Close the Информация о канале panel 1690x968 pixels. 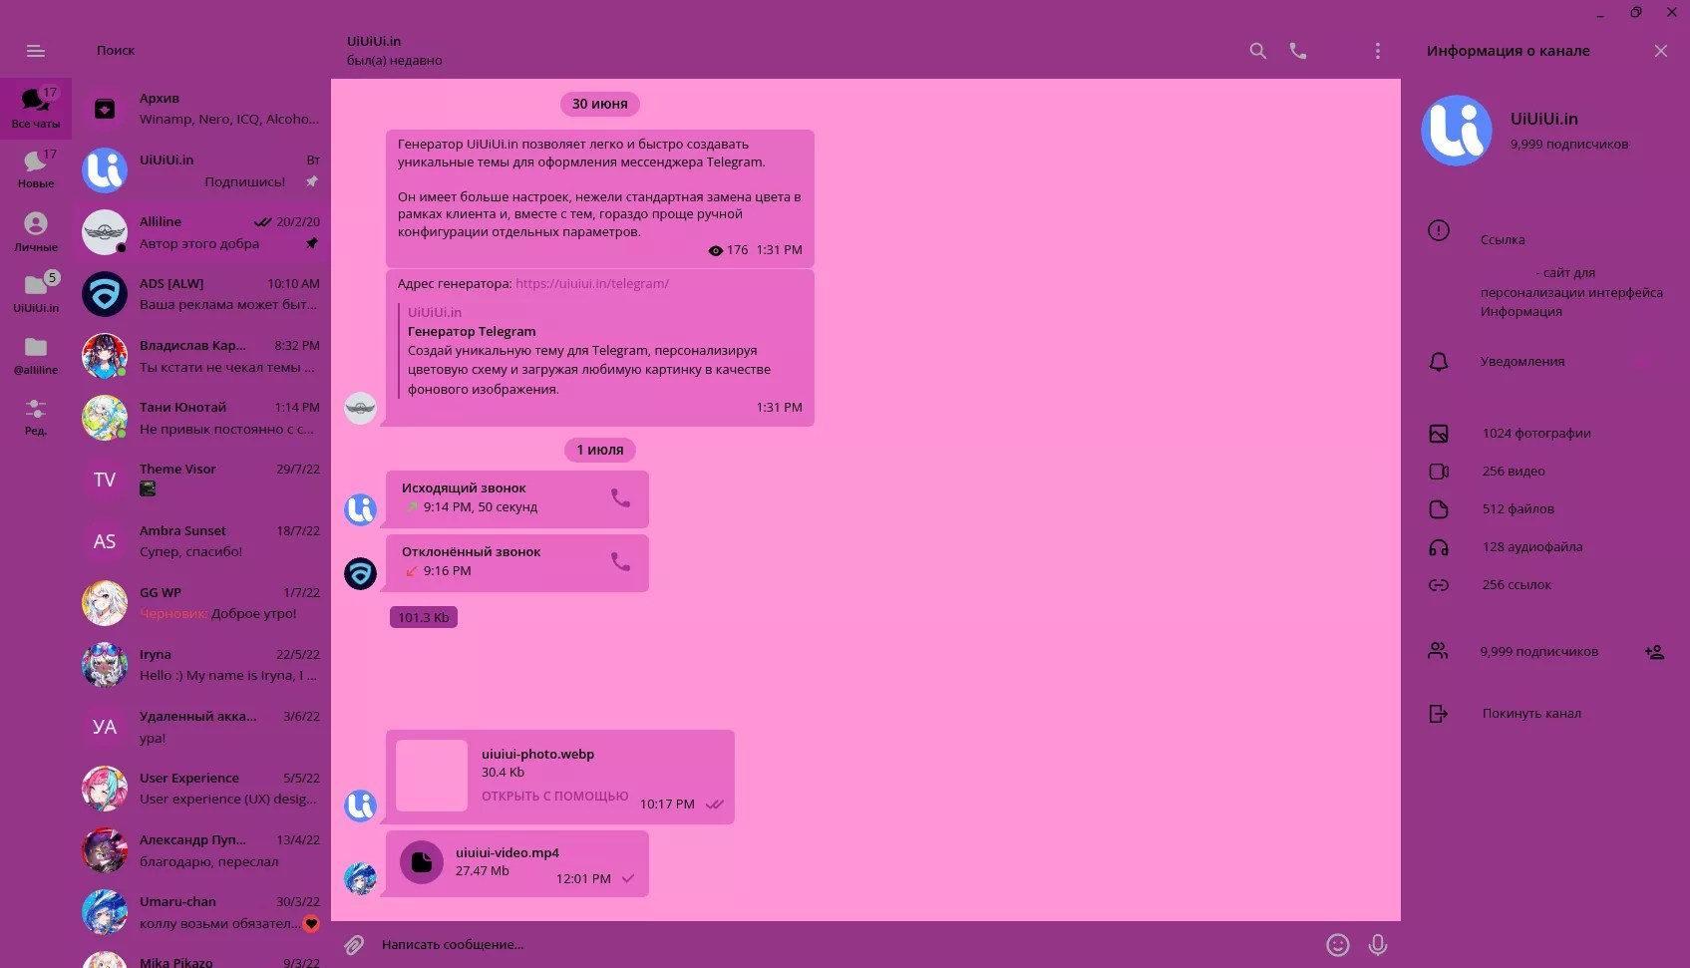coord(1661,50)
